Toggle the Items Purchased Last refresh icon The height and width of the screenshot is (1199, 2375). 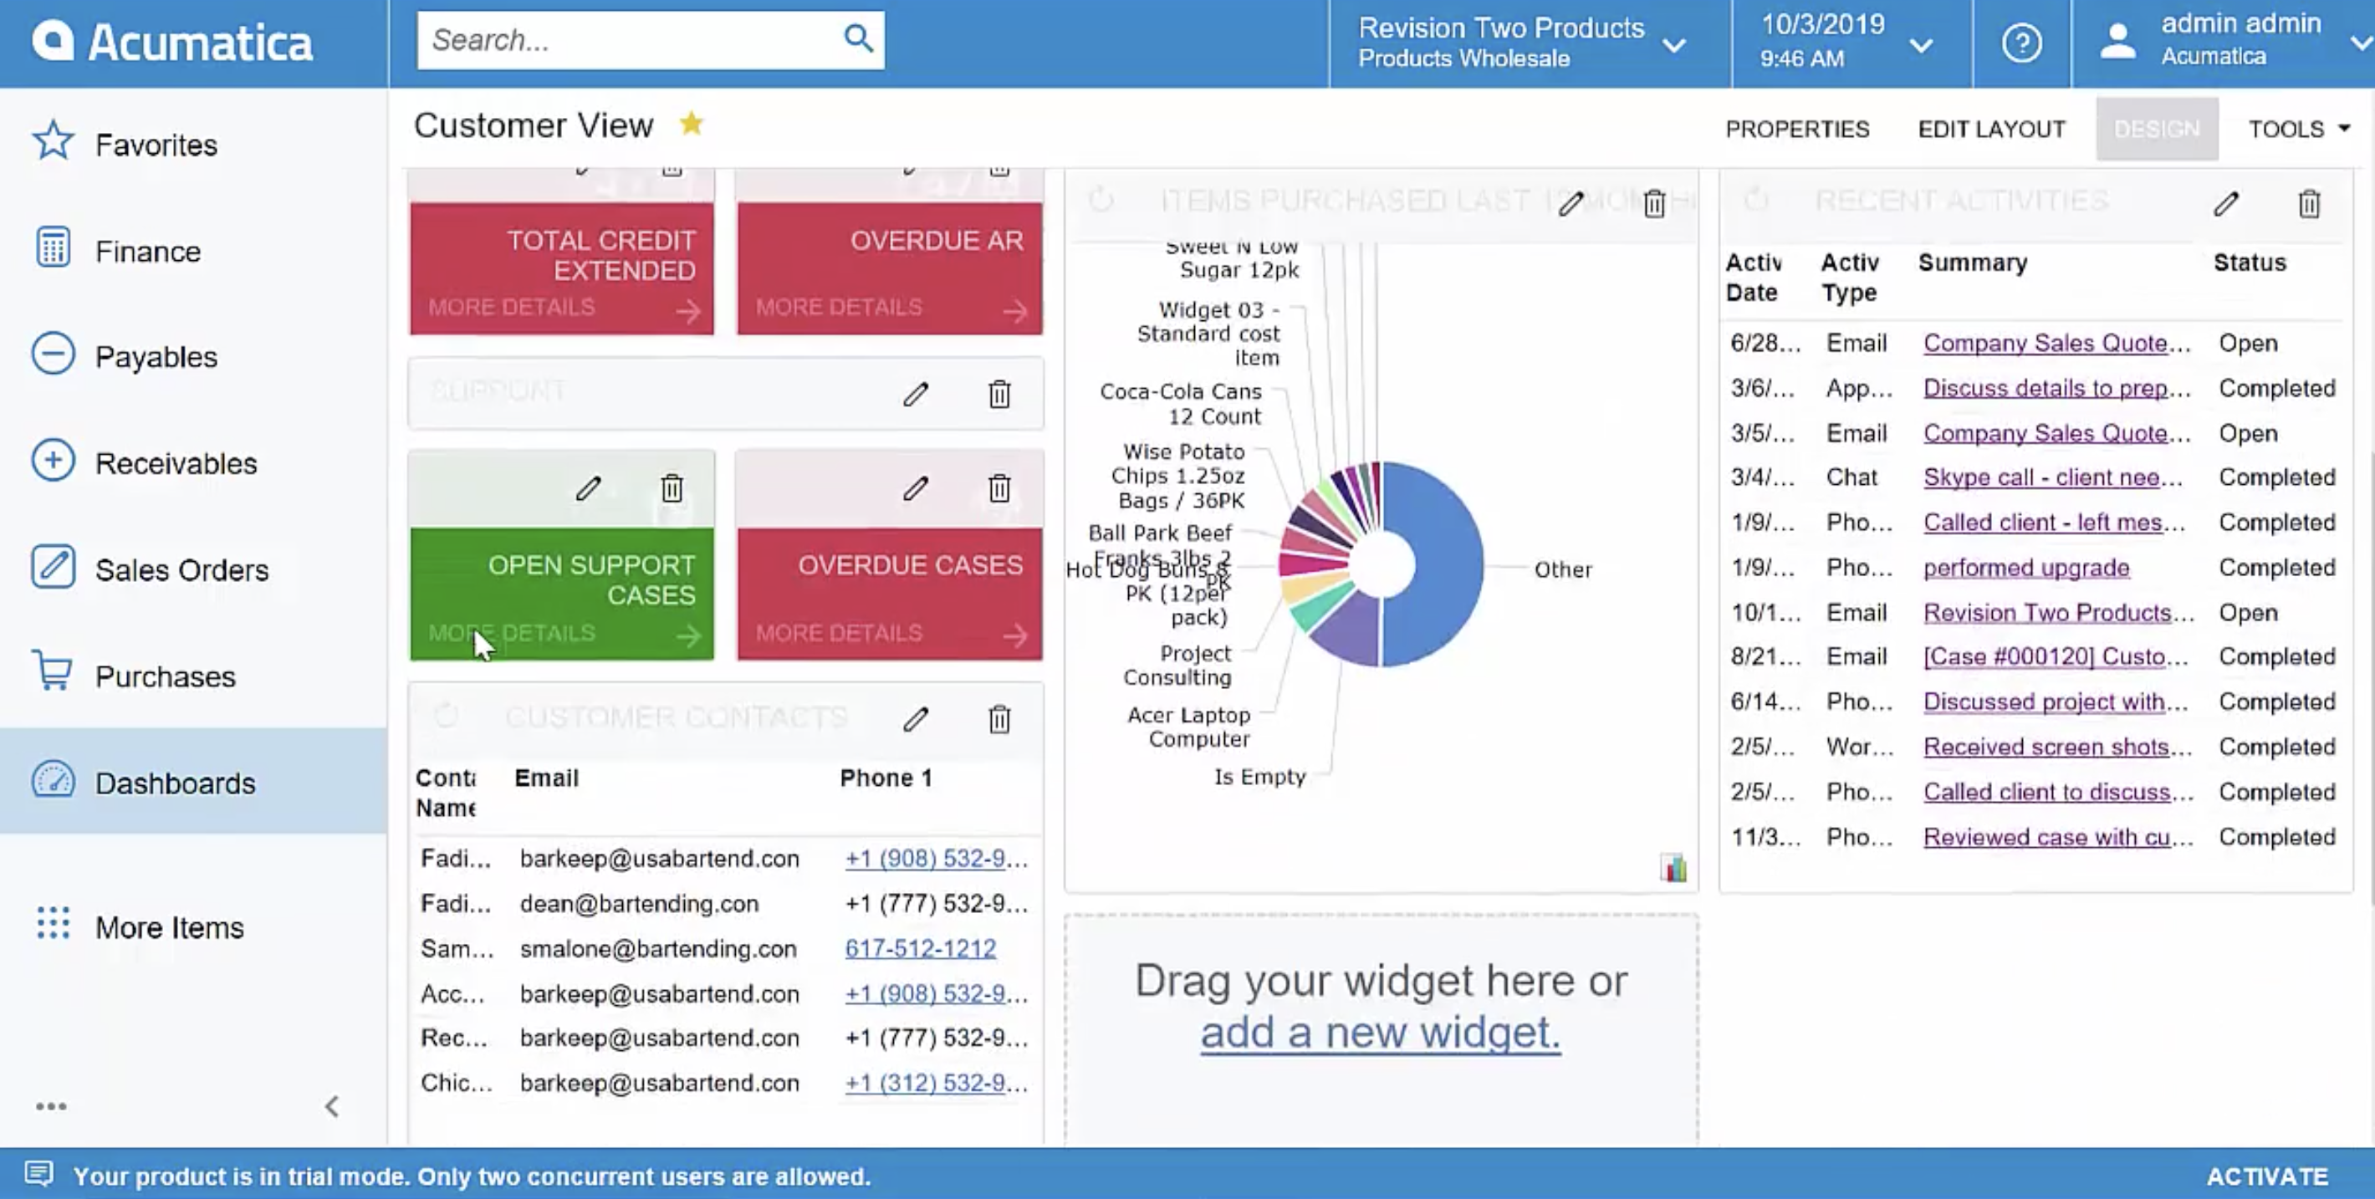click(1098, 201)
